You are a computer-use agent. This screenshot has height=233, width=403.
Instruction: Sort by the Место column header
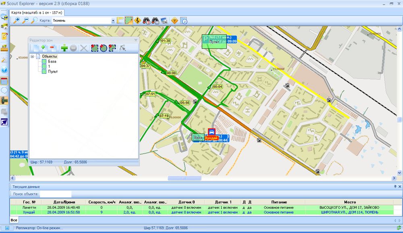[x=350, y=202]
